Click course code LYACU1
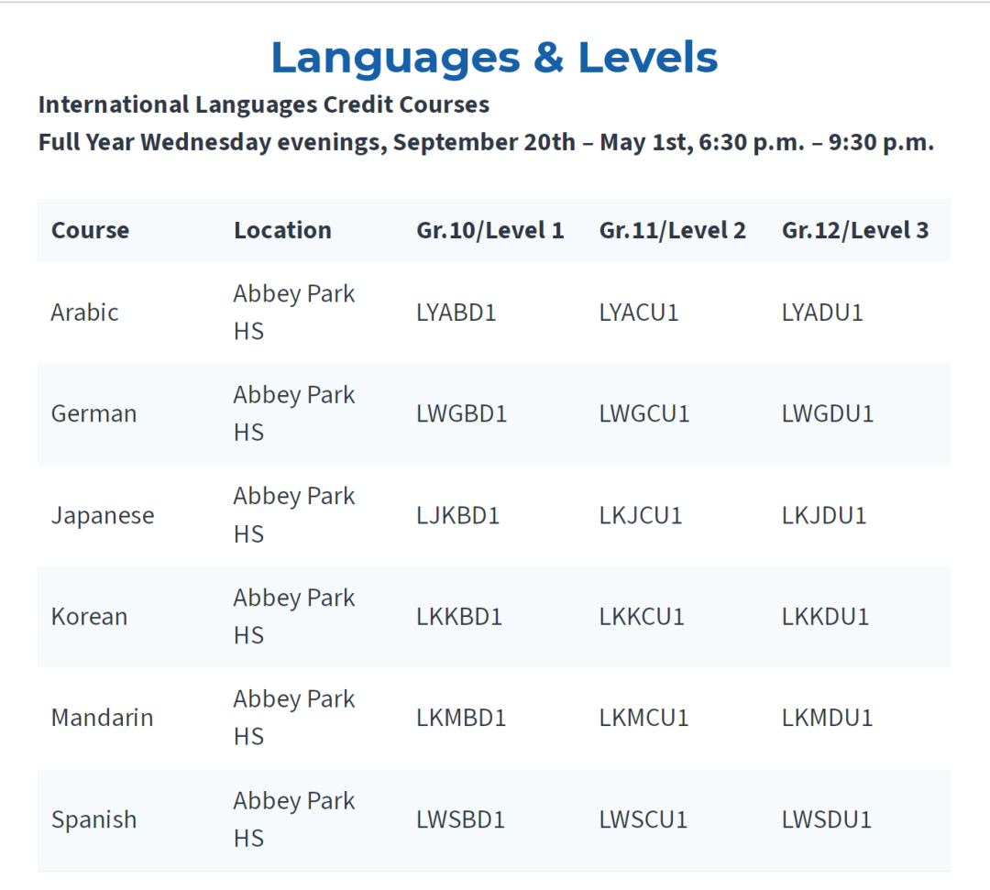The width and height of the screenshot is (990, 890). (x=638, y=313)
